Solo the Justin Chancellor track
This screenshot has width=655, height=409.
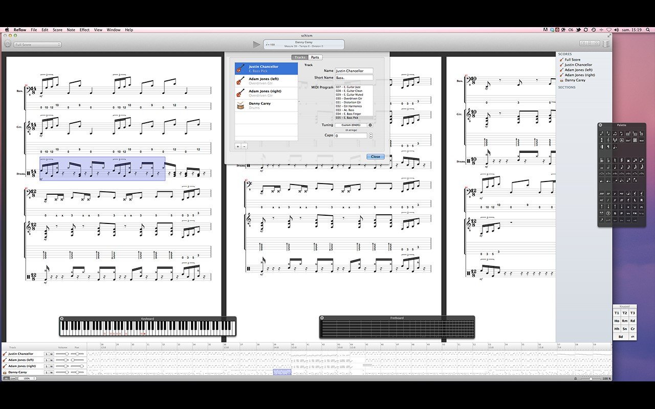[x=47, y=354]
